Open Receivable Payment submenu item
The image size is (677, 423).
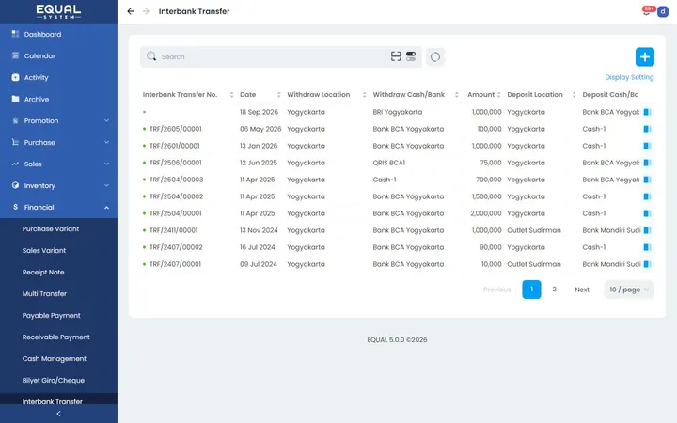pos(58,337)
